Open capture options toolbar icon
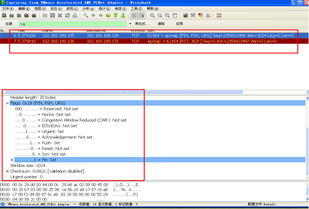 (12, 15)
